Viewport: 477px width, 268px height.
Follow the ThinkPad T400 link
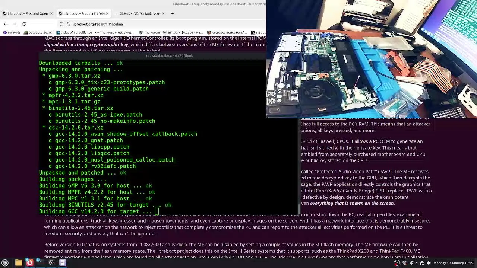coord(395,251)
